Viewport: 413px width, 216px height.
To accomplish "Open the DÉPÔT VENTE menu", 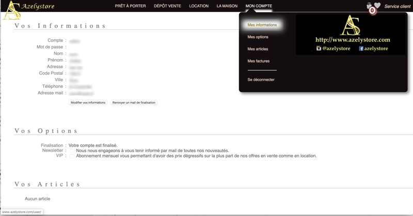I will [167, 6].
